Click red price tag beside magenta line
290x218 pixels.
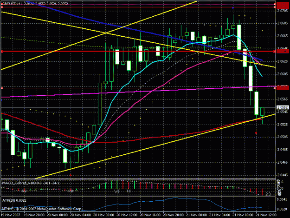[x=283, y=87]
